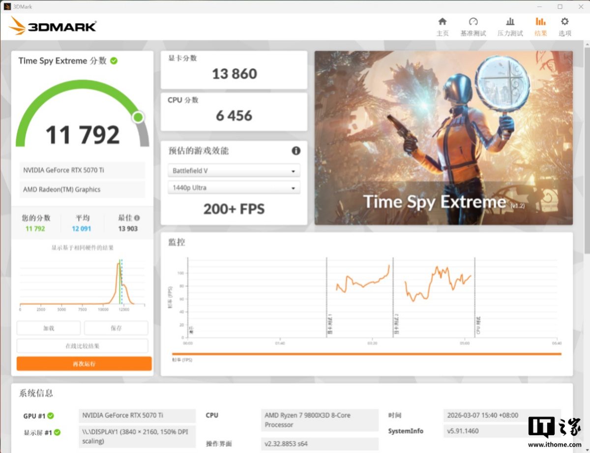Click the green validation check next to Time Spy Extreme score

pos(114,61)
